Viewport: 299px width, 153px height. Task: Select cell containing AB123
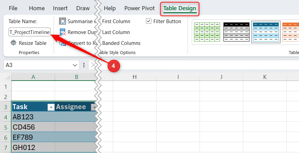pos(33,117)
